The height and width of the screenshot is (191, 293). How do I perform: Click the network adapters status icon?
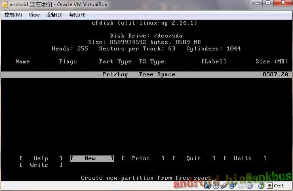coord(233,186)
